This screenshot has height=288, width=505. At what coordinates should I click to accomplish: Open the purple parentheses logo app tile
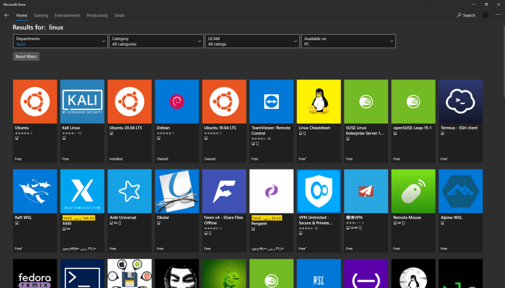366,274
